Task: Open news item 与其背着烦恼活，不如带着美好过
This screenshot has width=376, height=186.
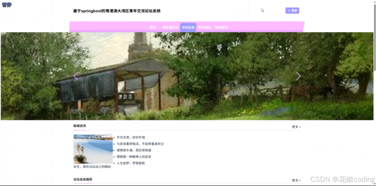Action: pos(140,144)
